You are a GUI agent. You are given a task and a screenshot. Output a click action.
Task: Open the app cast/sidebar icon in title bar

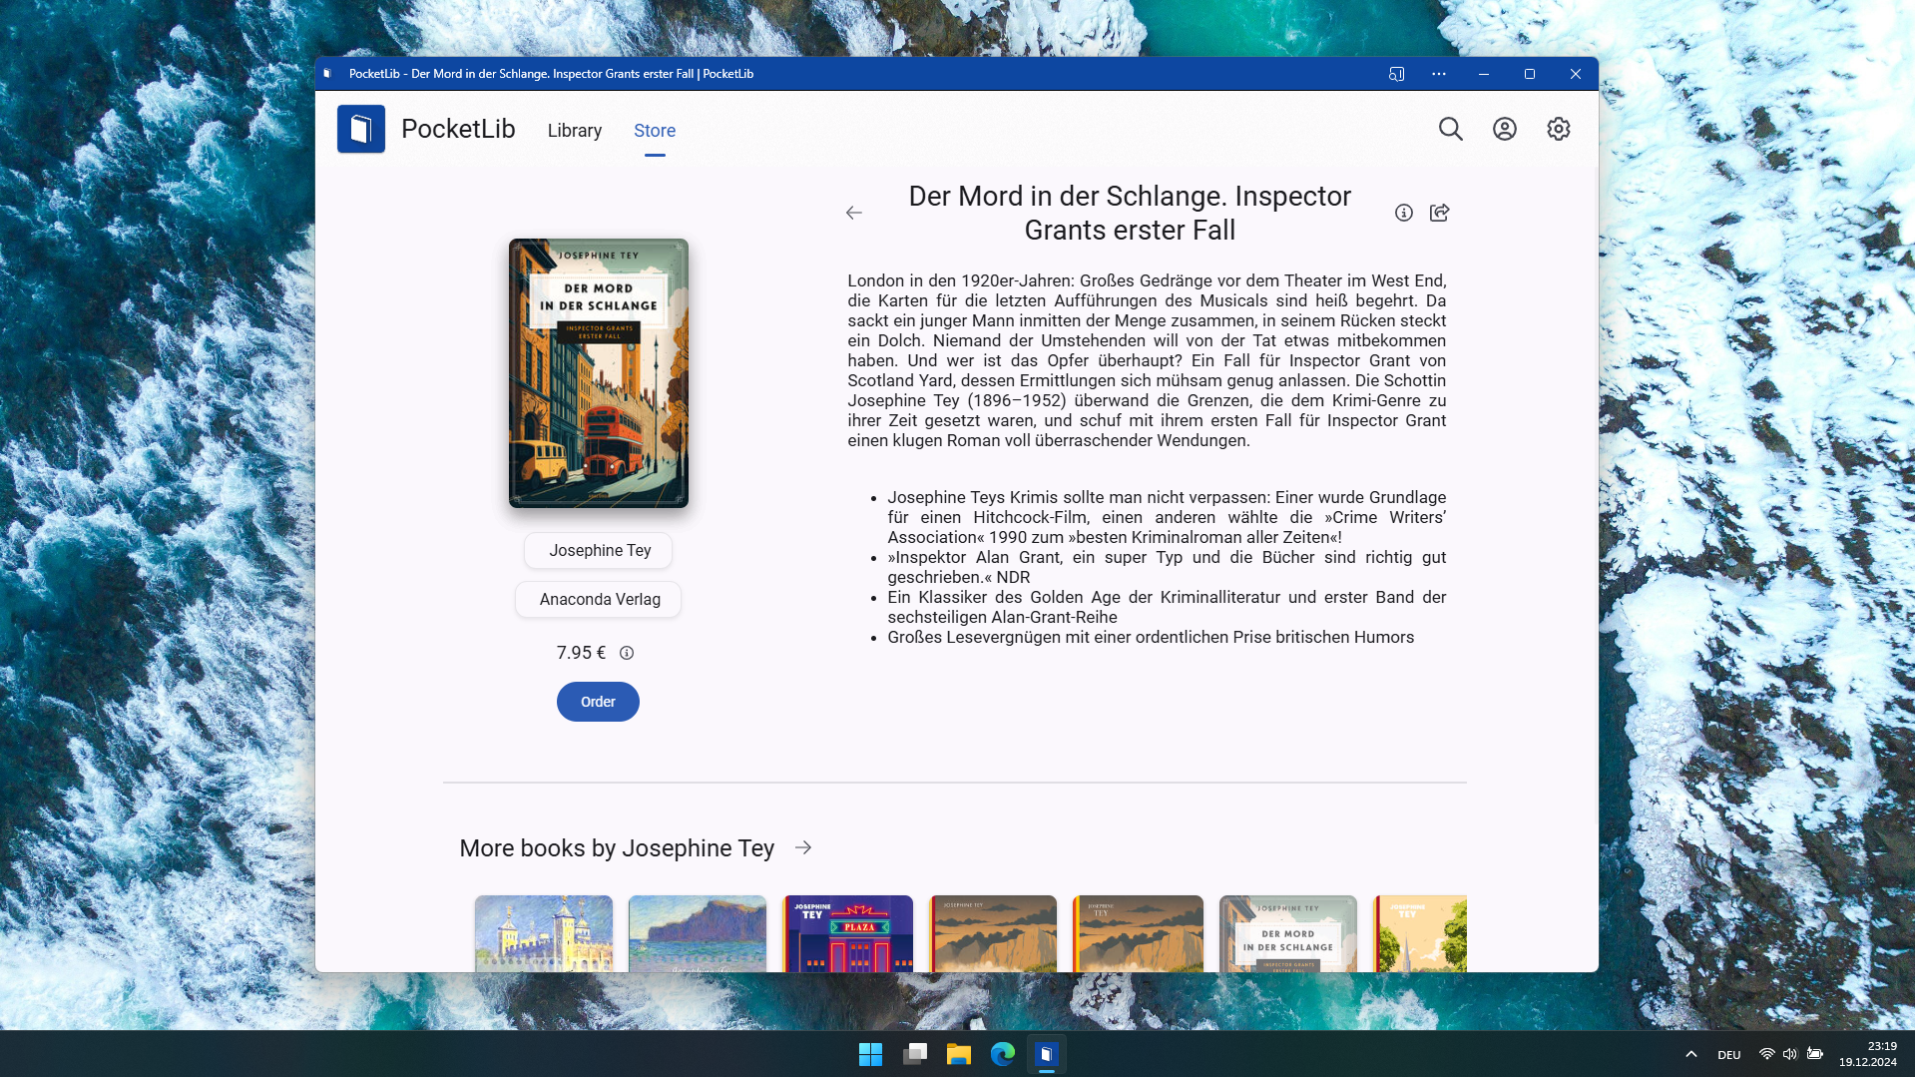[1397, 74]
